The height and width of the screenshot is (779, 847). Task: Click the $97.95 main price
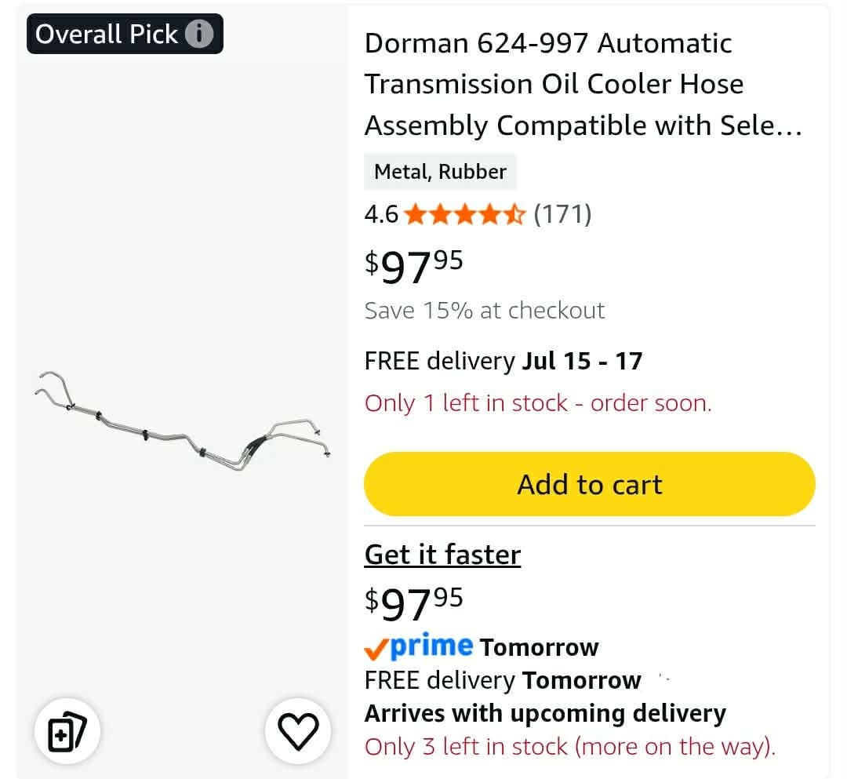click(x=414, y=266)
